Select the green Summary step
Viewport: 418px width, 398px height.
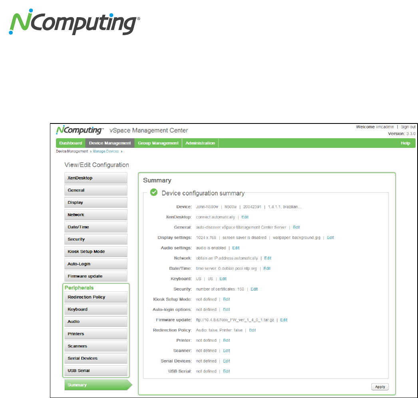[x=98, y=385]
